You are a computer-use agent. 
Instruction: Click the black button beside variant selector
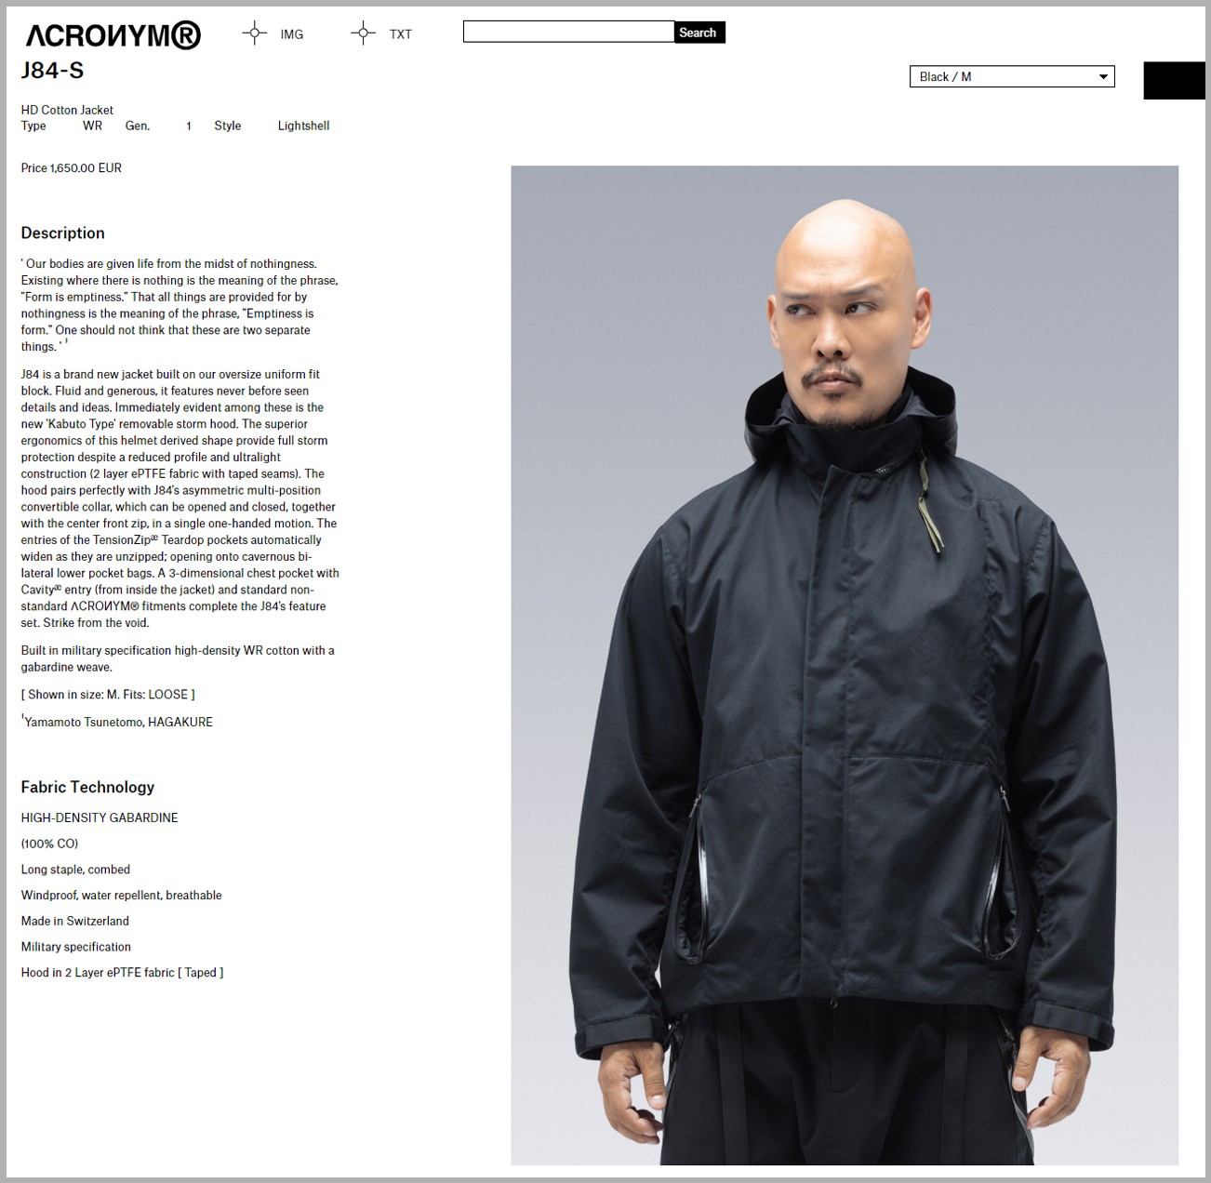[x=1174, y=80]
